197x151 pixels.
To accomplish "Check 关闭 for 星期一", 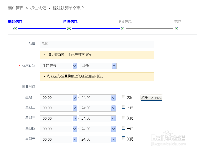I will 123,97.
